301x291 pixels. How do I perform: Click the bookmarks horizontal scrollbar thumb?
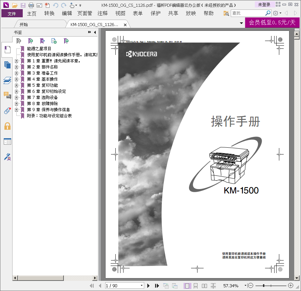pos(41,278)
